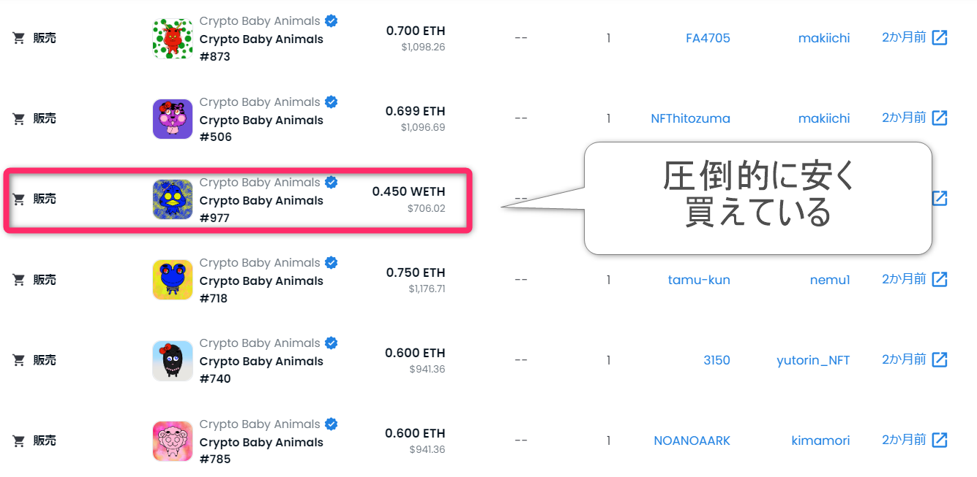The height and width of the screenshot is (477, 977).
Task: Open the purple Crypto Baby Animals #506 thumbnail
Action: [173, 119]
